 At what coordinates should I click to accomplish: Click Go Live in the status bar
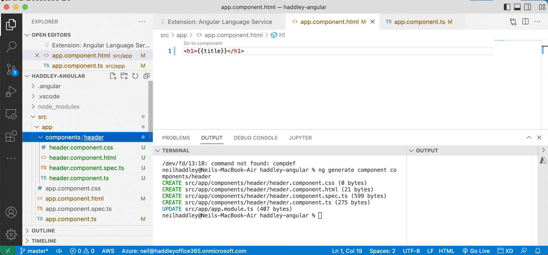476,251
